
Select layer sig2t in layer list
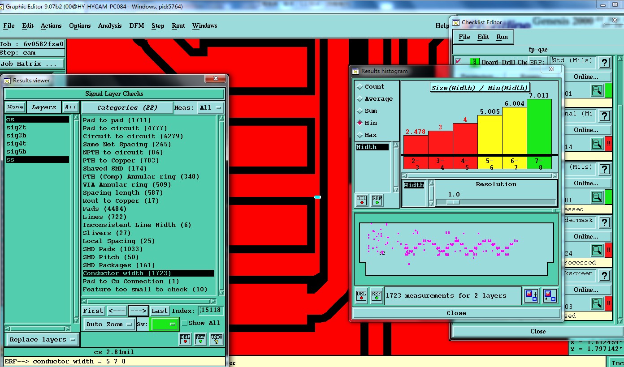tap(38, 128)
